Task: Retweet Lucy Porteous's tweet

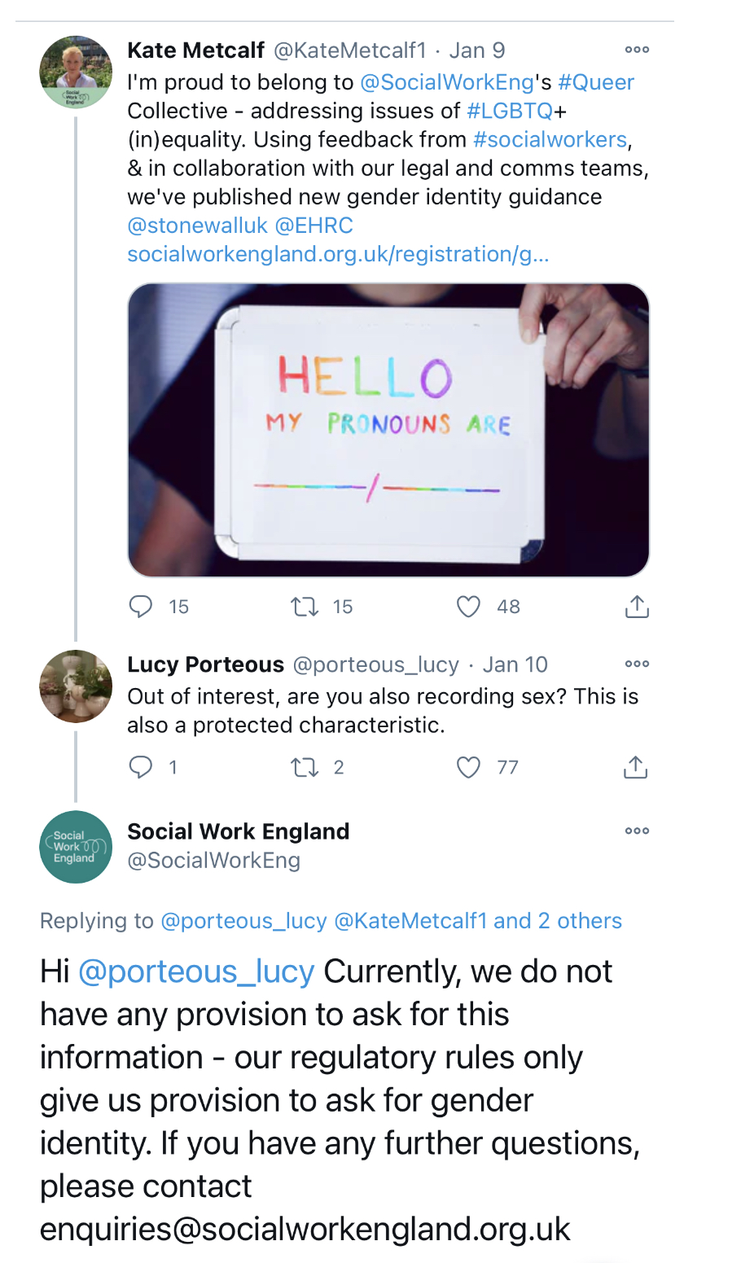Action: (x=305, y=767)
